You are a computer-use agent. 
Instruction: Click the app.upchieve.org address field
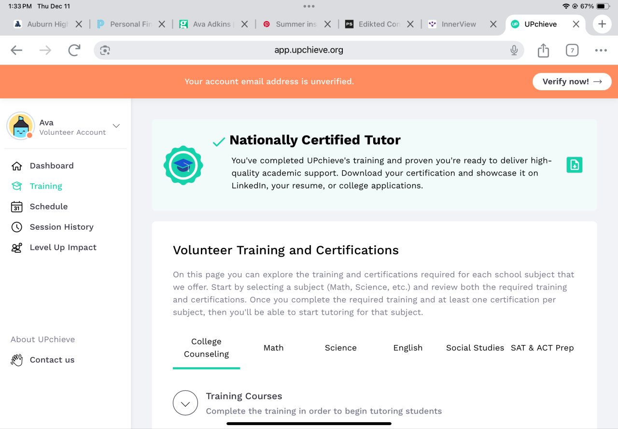(x=309, y=50)
